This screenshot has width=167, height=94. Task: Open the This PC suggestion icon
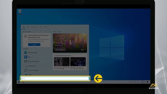click(26, 74)
